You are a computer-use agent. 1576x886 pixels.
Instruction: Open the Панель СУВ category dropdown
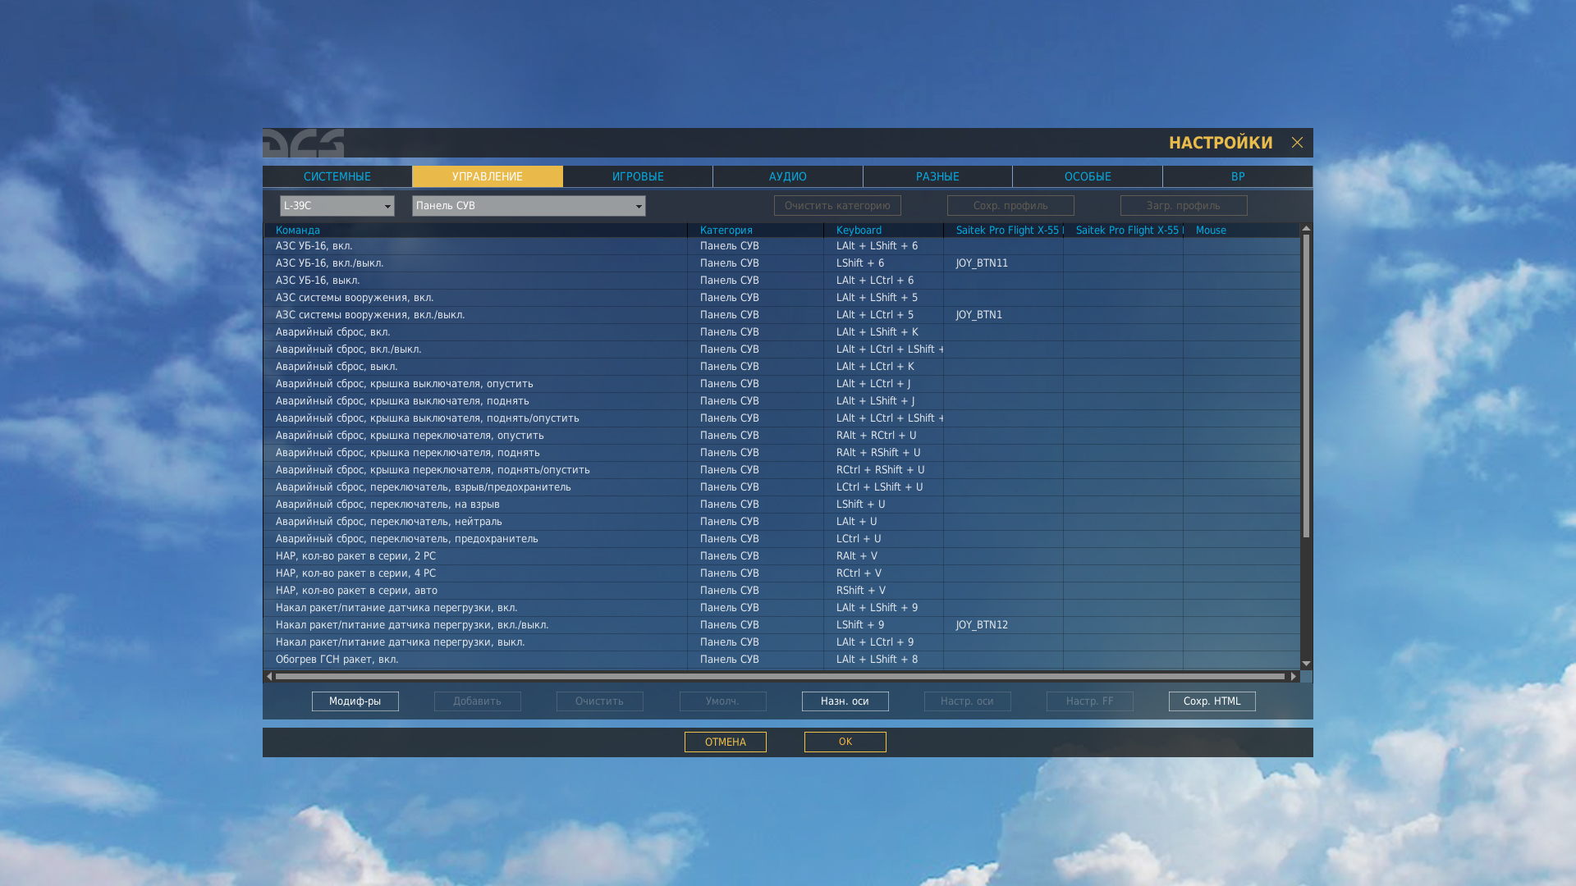[529, 206]
